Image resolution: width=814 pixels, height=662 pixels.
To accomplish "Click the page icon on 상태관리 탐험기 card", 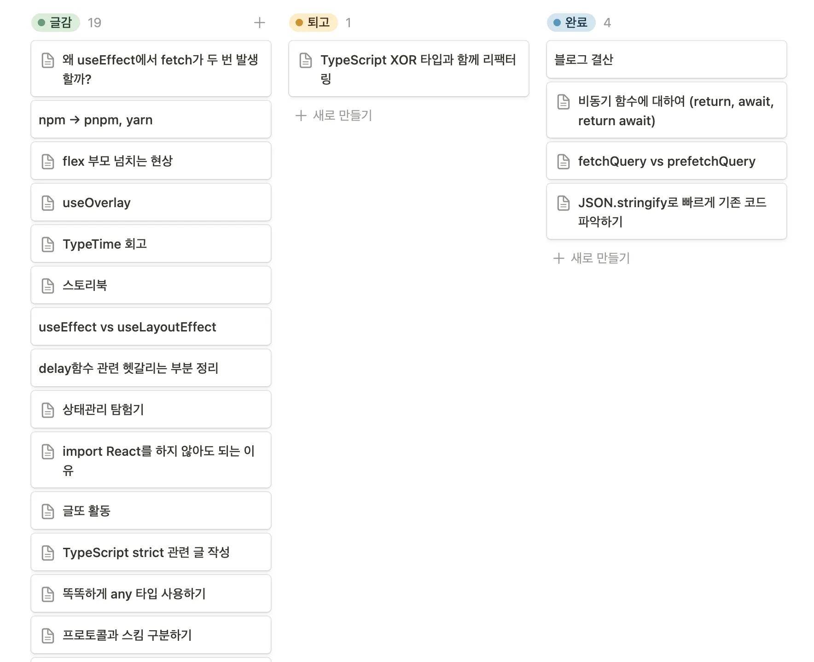I will pyautogui.click(x=48, y=409).
